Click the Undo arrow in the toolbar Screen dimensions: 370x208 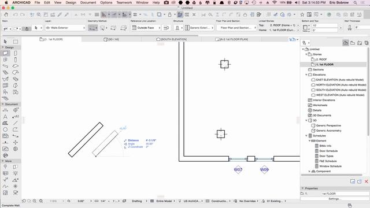pyautogui.click(x=16, y=14)
